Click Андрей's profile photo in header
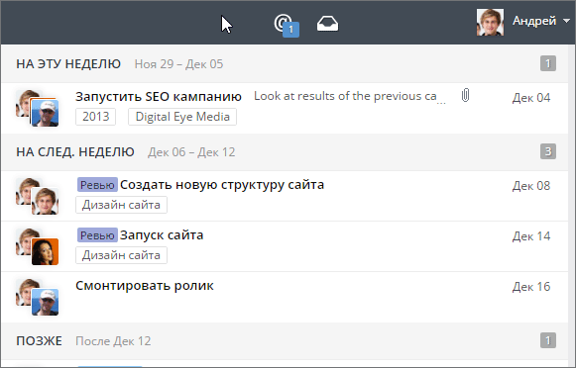 coord(490,23)
